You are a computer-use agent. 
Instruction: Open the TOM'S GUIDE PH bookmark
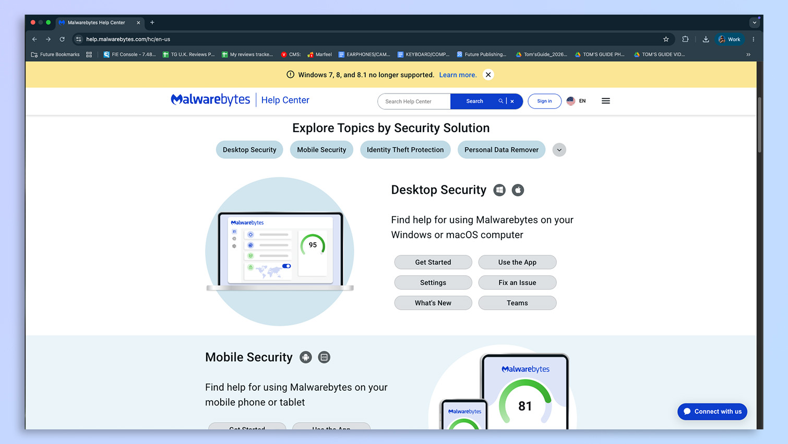click(x=600, y=54)
